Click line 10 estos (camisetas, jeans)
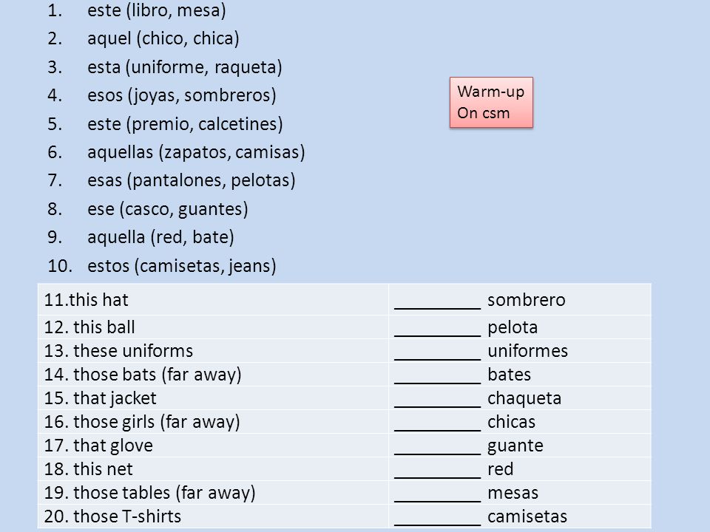The width and height of the screenshot is (710, 532). point(162,265)
